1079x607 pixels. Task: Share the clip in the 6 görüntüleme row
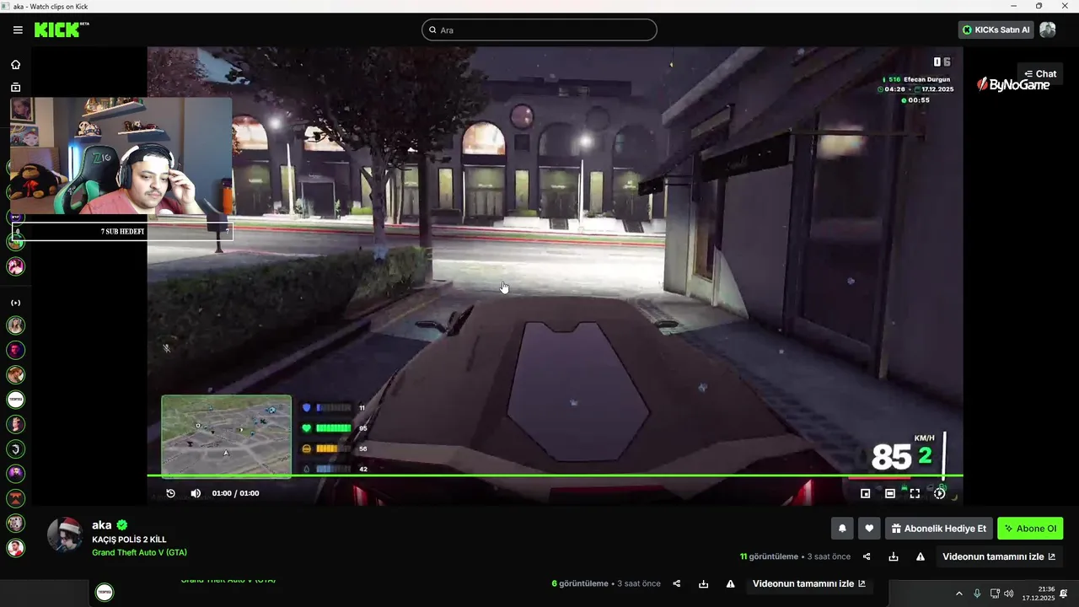point(677,583)
